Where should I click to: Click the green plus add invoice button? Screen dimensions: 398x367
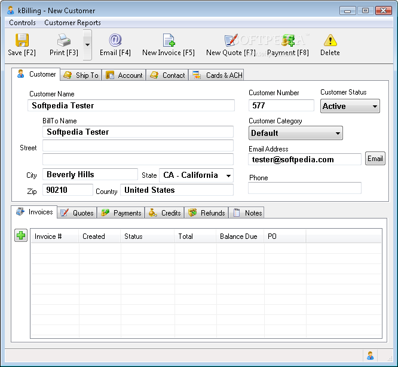coord(21,235)
